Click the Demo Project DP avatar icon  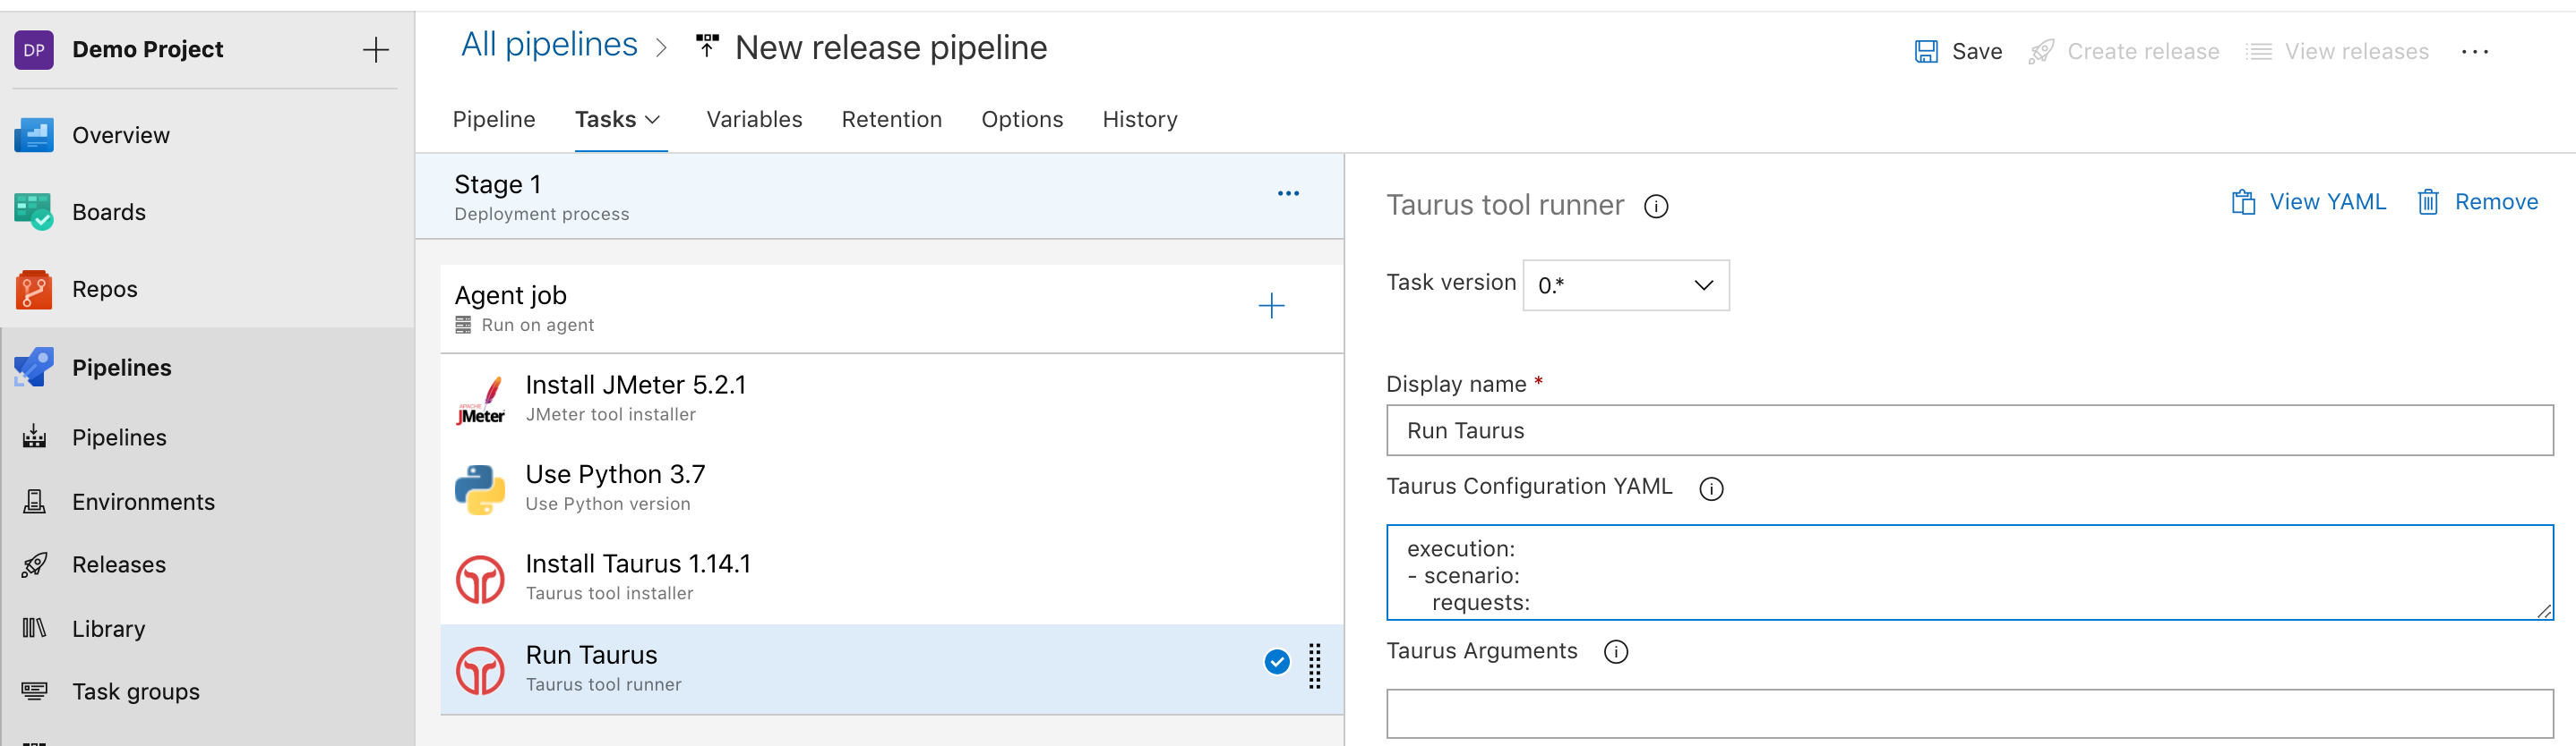click(x=34, y=50)
